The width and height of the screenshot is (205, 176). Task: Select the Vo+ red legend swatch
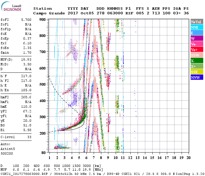[197, 49]
